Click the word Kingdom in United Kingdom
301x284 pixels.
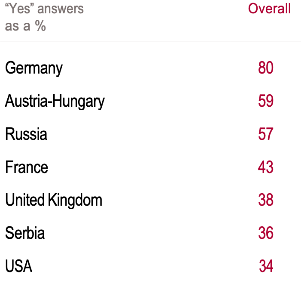pos(75,200)
